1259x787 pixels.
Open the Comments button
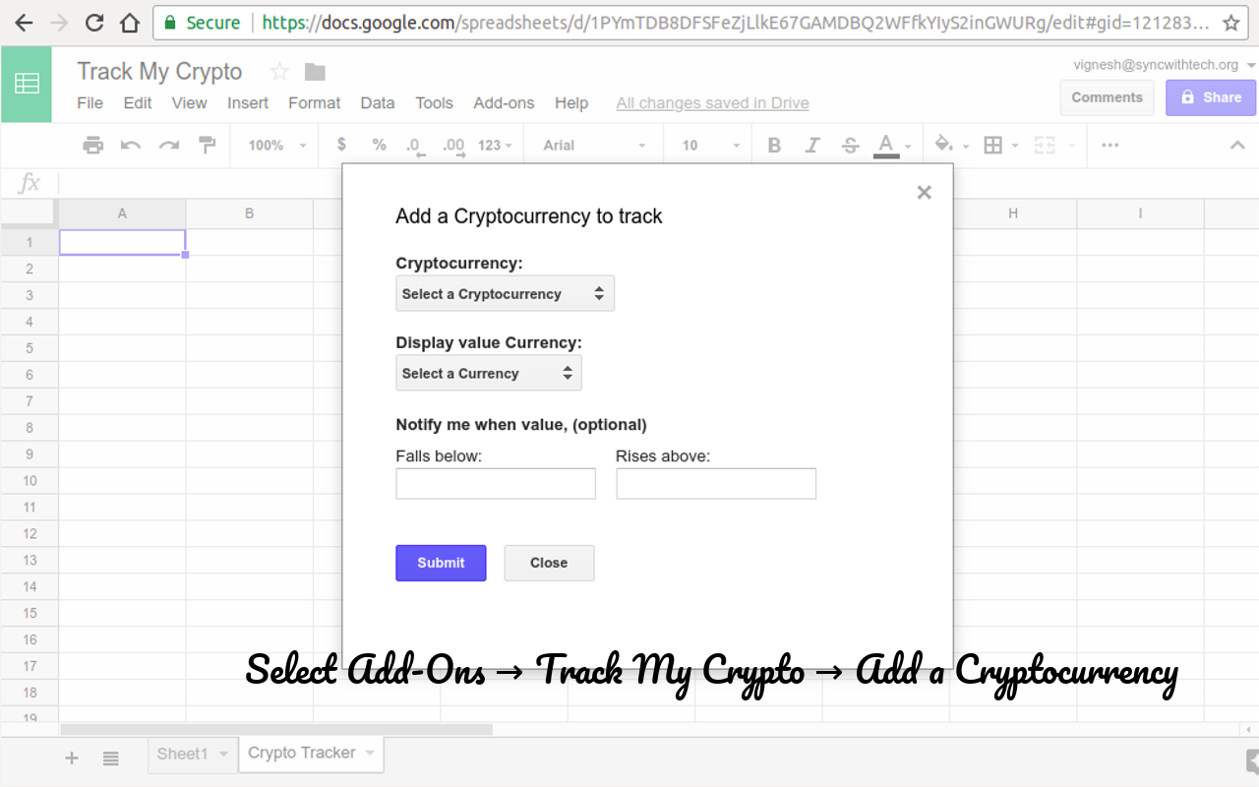(x=1107, y=97)
